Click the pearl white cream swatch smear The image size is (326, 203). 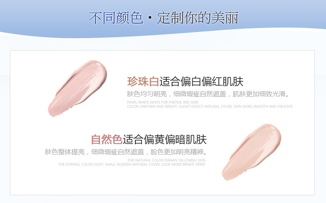coord(77,88)
